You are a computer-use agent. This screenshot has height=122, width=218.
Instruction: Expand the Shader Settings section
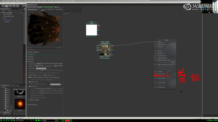[34, 52]
